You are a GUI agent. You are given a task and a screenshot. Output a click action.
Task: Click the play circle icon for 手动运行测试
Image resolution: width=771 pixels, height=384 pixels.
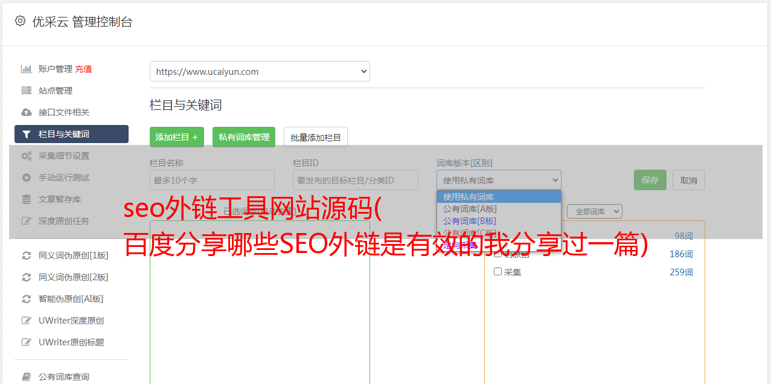coord(27,178)
